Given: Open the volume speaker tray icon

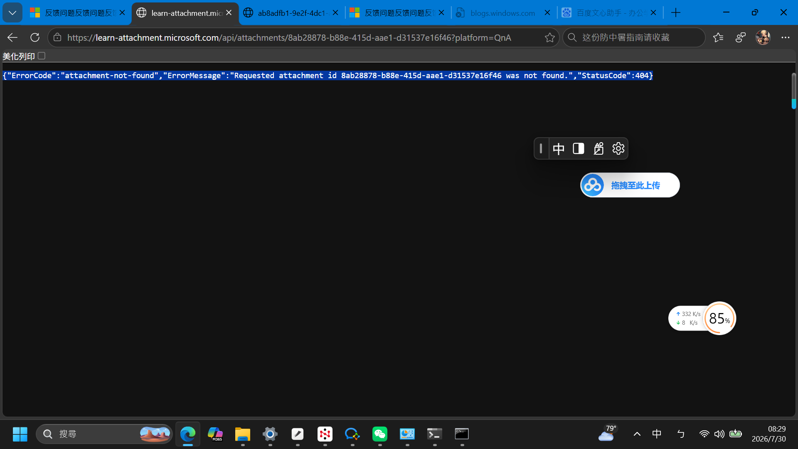Looking at the screenshot, I should [x=719, y=434].
